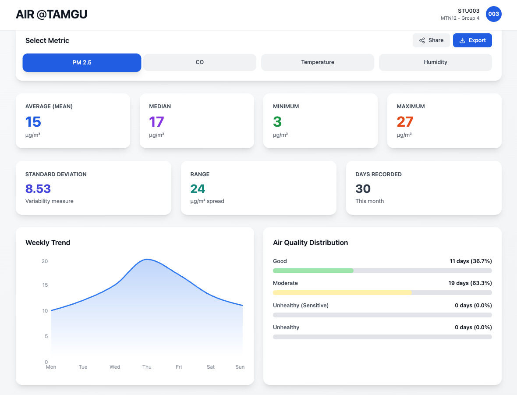Select the Average (Mean) stat card
This screenshot has height=395, width=517.
[73, 121]
